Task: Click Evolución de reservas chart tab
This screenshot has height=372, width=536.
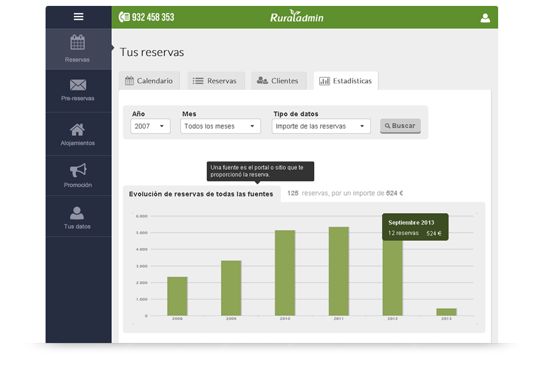Action: pos(201,194)
